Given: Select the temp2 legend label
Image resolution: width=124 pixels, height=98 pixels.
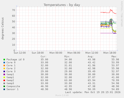Looking at the screenshot, I should click(x=10, y=80).
